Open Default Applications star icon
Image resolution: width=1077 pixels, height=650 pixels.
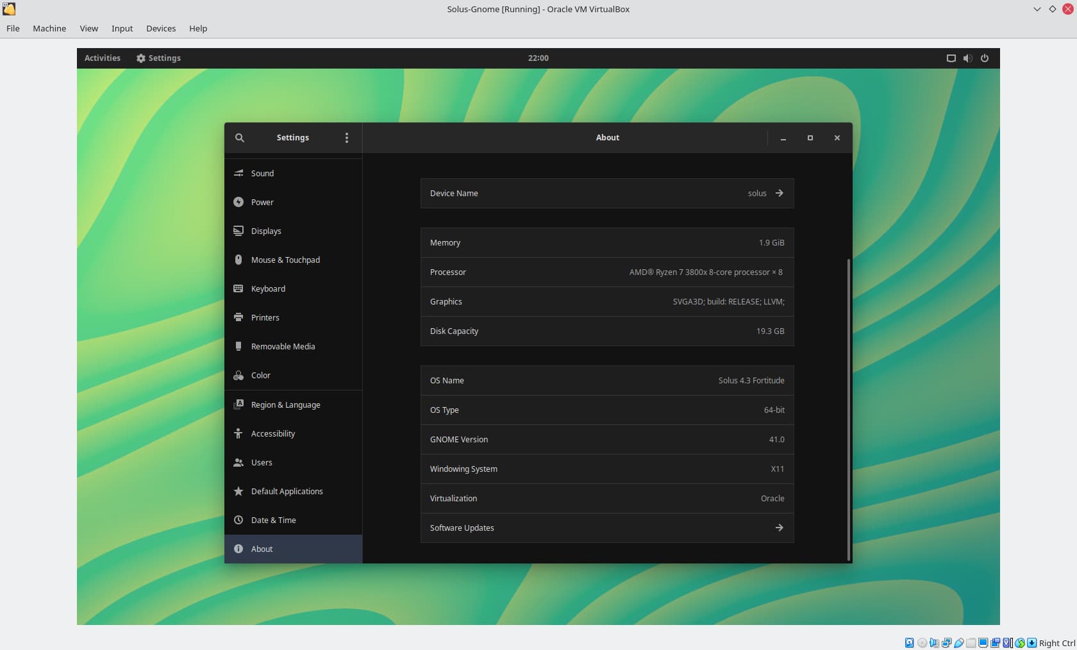(238, 491)
